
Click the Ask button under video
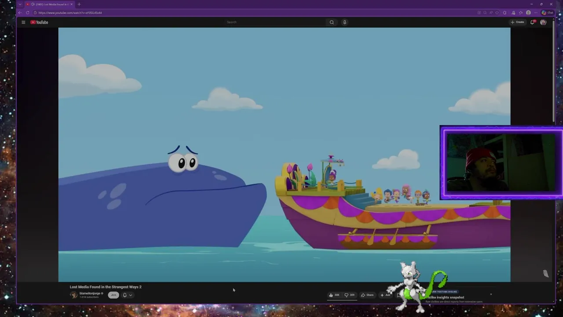coord(385,295)
